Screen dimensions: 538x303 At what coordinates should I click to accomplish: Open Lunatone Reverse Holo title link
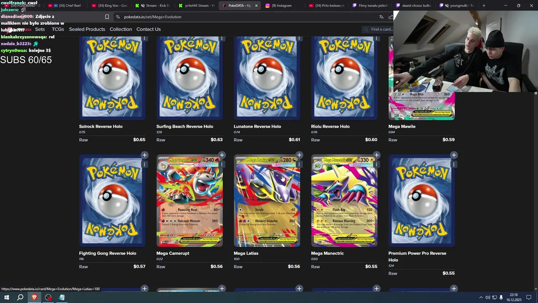[x=257, y=126]
